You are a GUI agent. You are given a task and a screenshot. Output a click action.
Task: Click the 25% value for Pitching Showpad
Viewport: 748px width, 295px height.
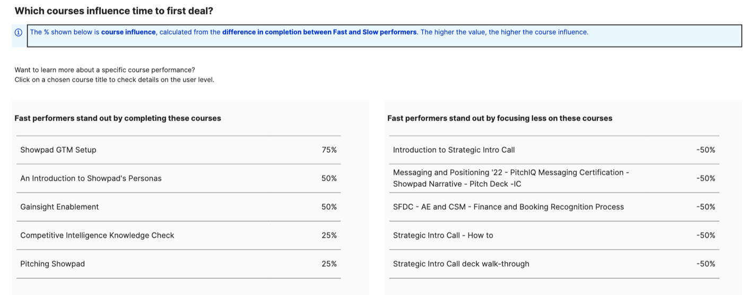click(329, 264)
